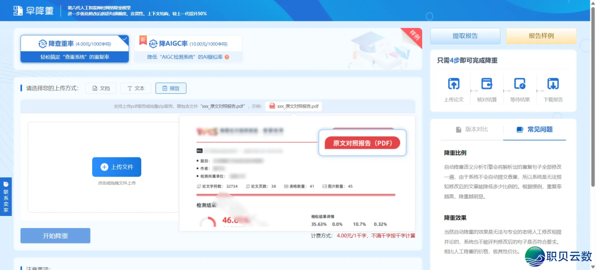Select the 降AIGC率 service card
The height and width of the screenshot is (270, 596).
pyautogui.click(x=188, y=49)
